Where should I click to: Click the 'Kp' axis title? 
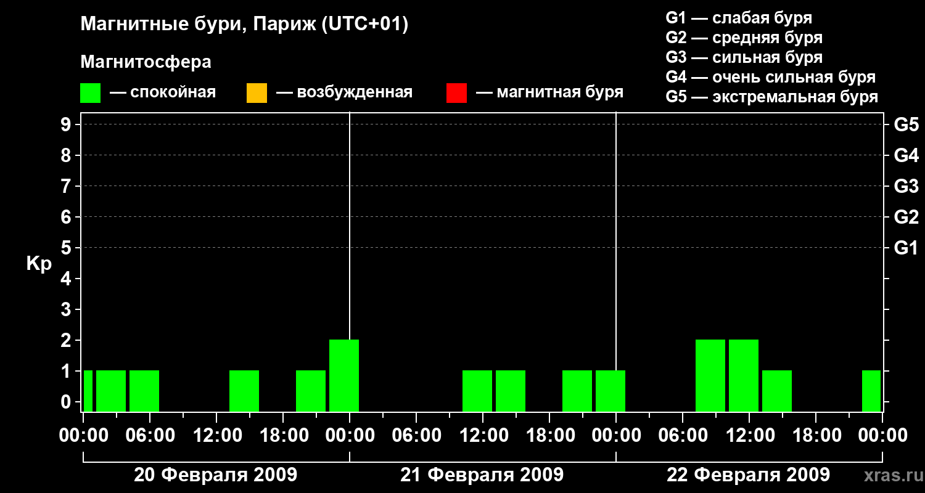tap(39, 264)
